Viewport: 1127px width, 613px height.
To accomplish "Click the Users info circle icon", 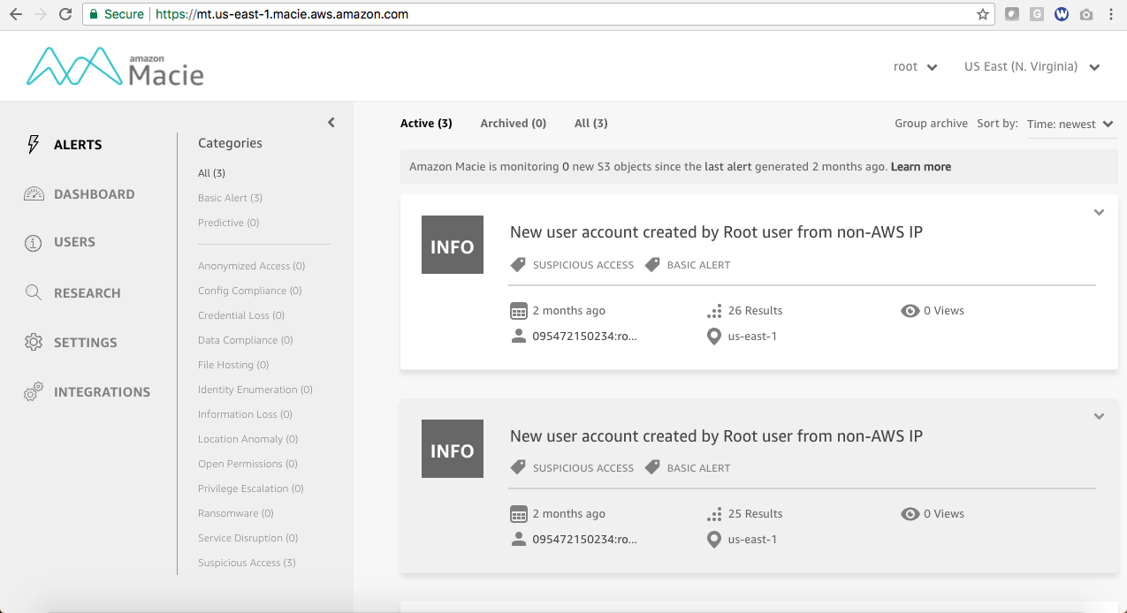I will pyautogui.click(x=34, y=243).
